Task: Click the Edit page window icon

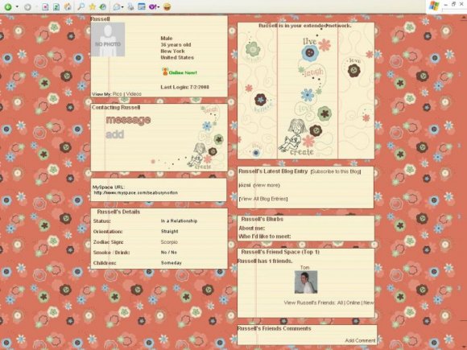Action: 142,6
